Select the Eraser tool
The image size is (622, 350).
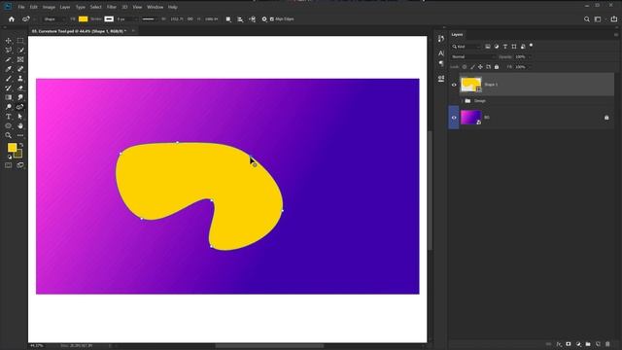pyautogui.click(x=20, y=88)
